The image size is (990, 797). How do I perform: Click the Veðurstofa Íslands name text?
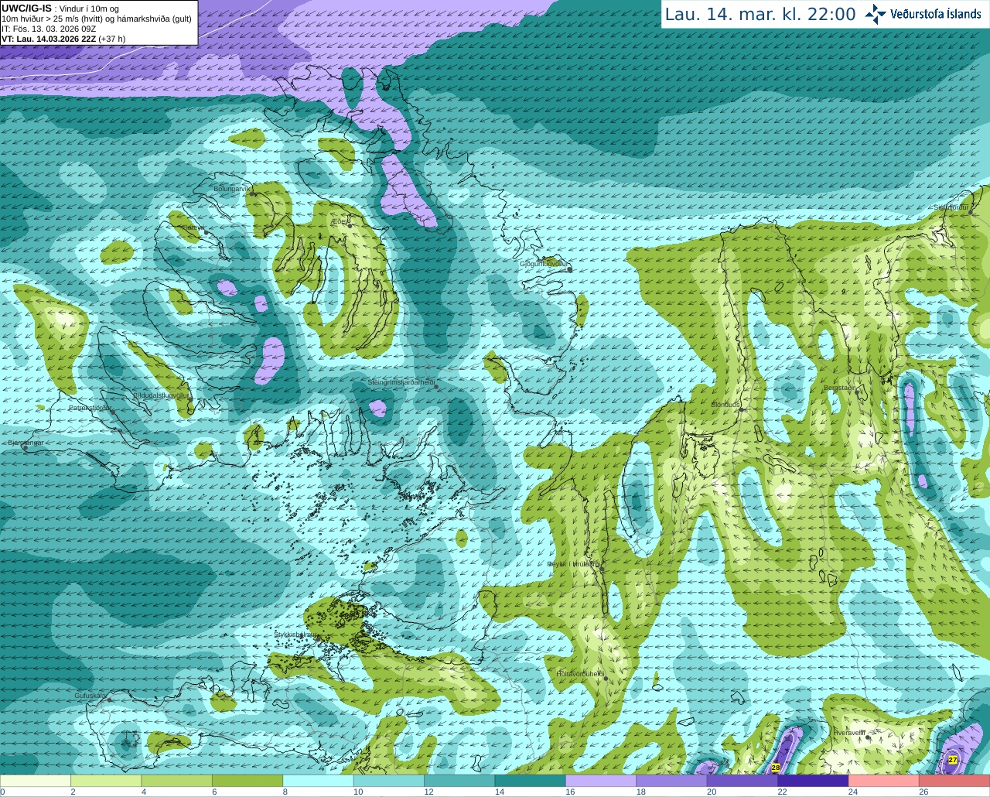click(936, 14)
